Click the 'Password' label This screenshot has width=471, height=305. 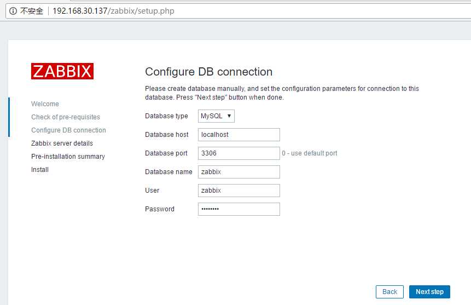[160, 209]
